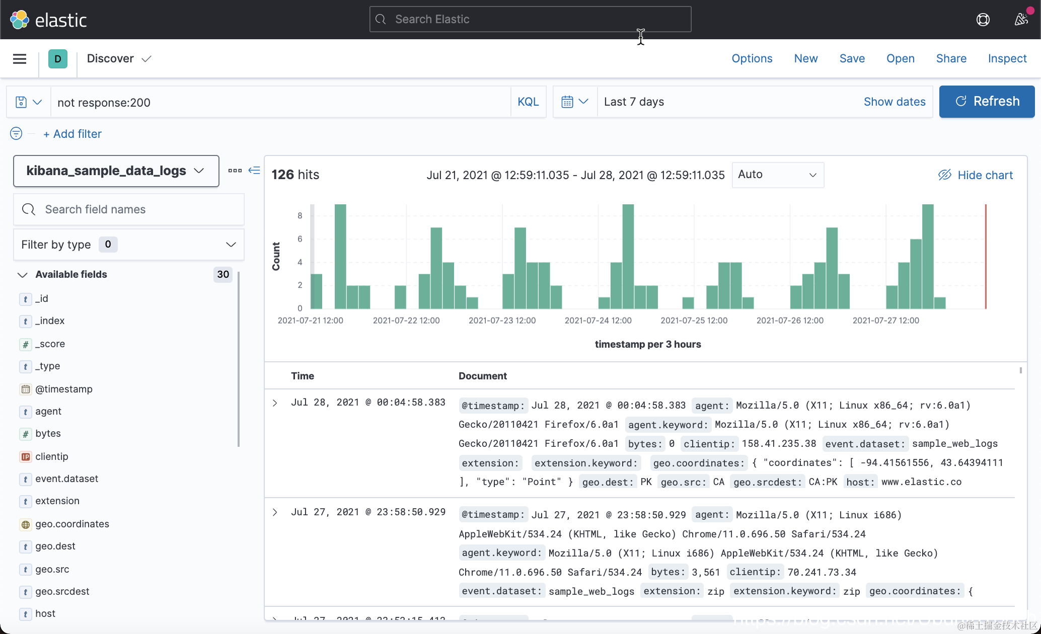The image size is (1041, 634).
Task: Select the geo.srcdest field
Action: point(62,592)
